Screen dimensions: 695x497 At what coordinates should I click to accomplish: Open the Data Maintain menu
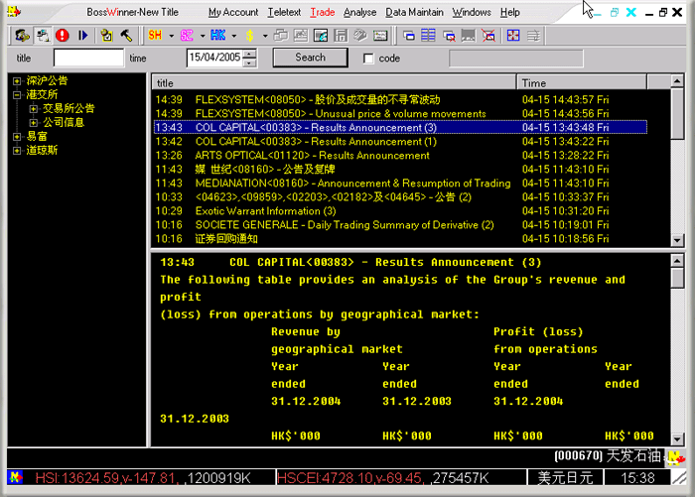pyautogui.click(x=414, y=13)
